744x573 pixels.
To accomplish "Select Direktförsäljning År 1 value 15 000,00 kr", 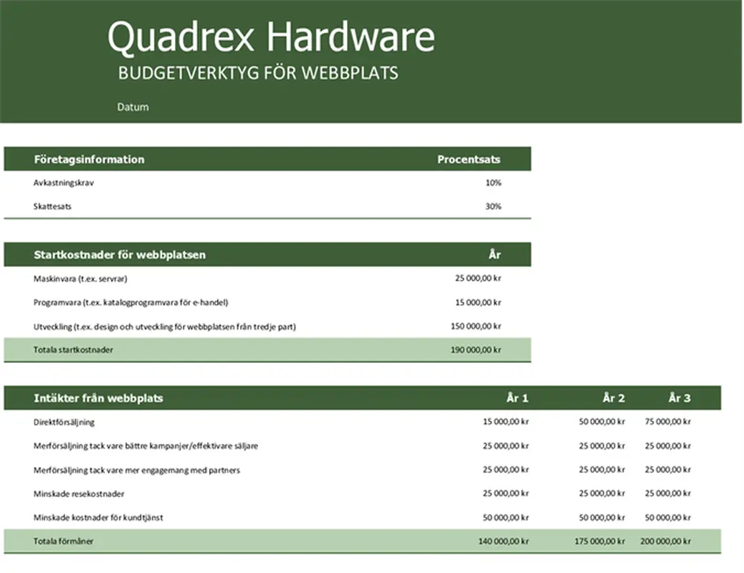I will (x=505, y=422).
